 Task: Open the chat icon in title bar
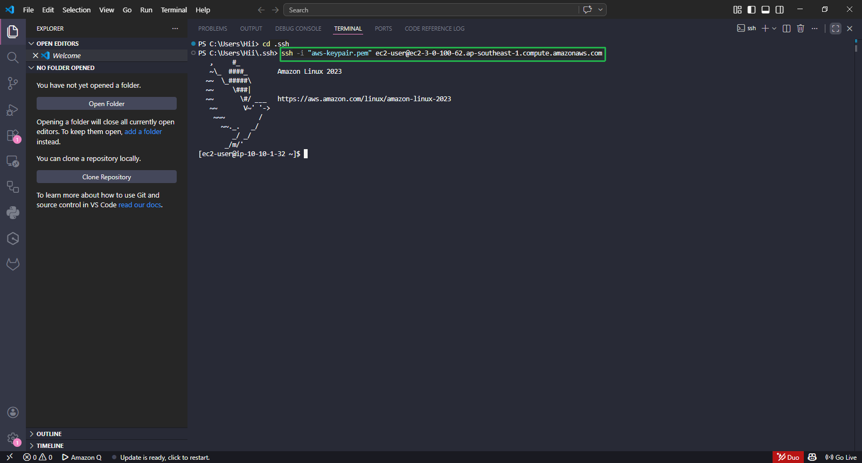click(x=587, y=10)
